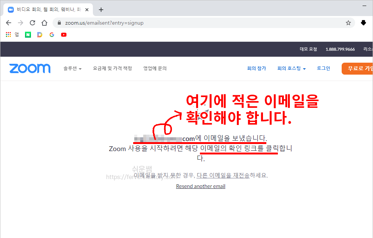Open 영업에 문의 menu item

[x=155, y=69]
